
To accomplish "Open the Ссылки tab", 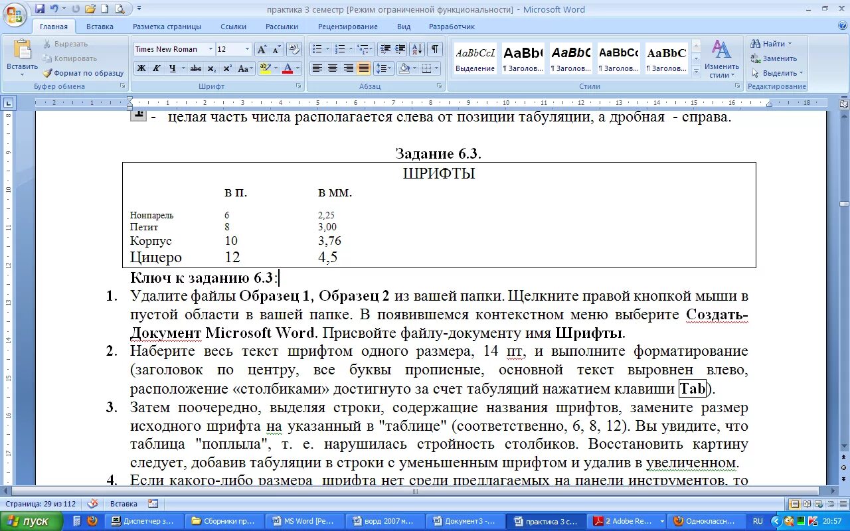I will (x=234, y=27).
